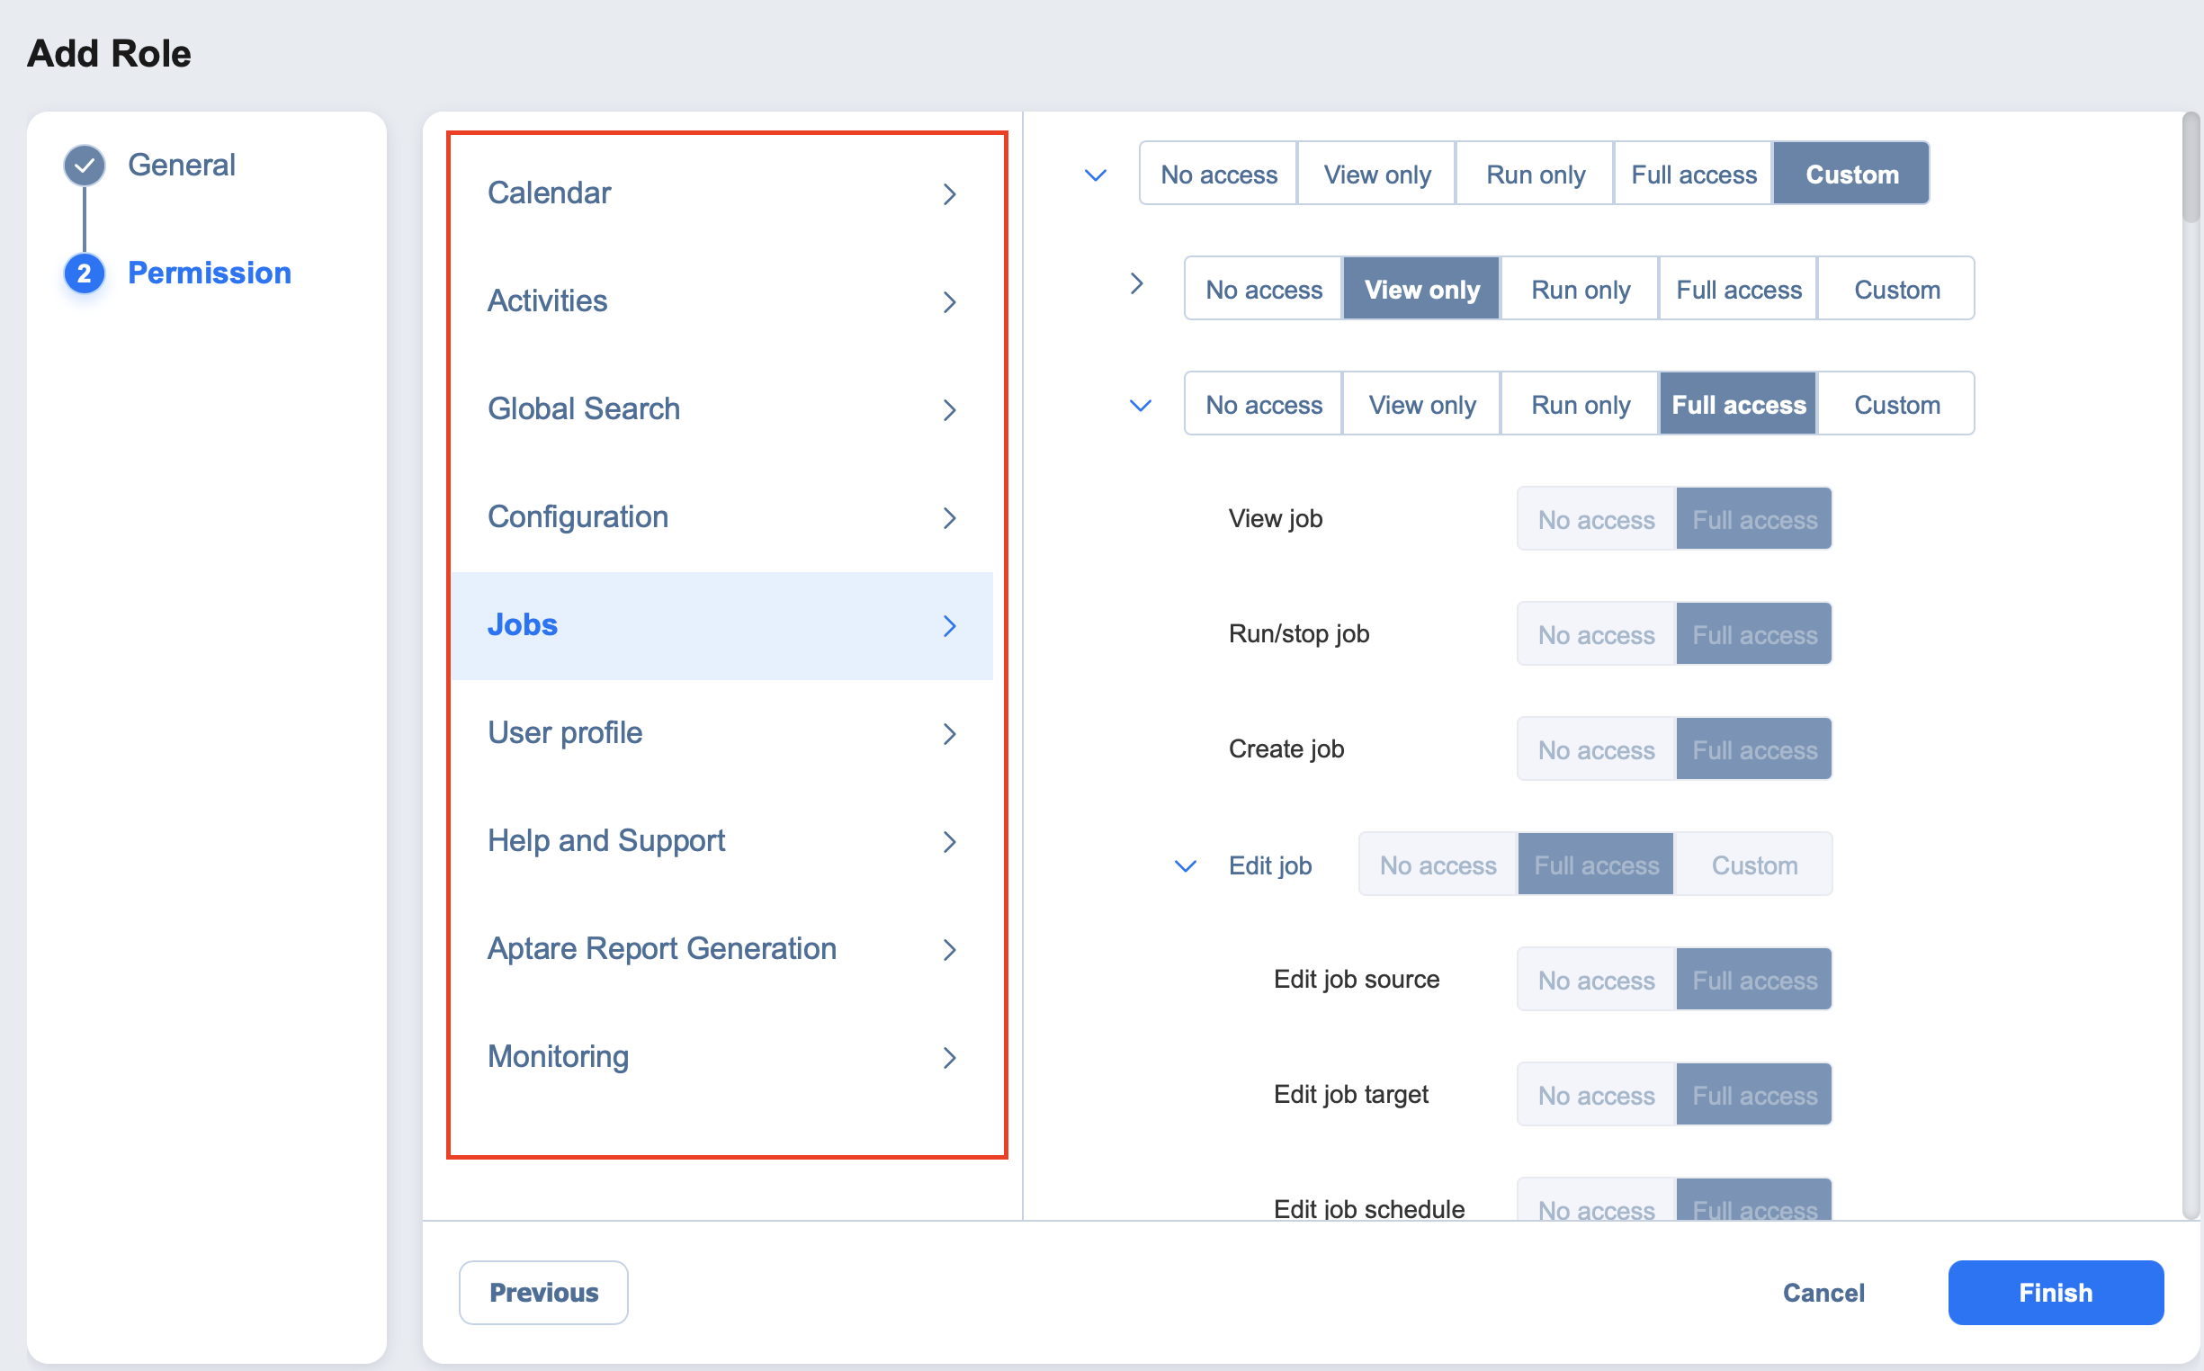Expand the row set to View only
The image size is (2204, 1371).
pos(1137,283)
